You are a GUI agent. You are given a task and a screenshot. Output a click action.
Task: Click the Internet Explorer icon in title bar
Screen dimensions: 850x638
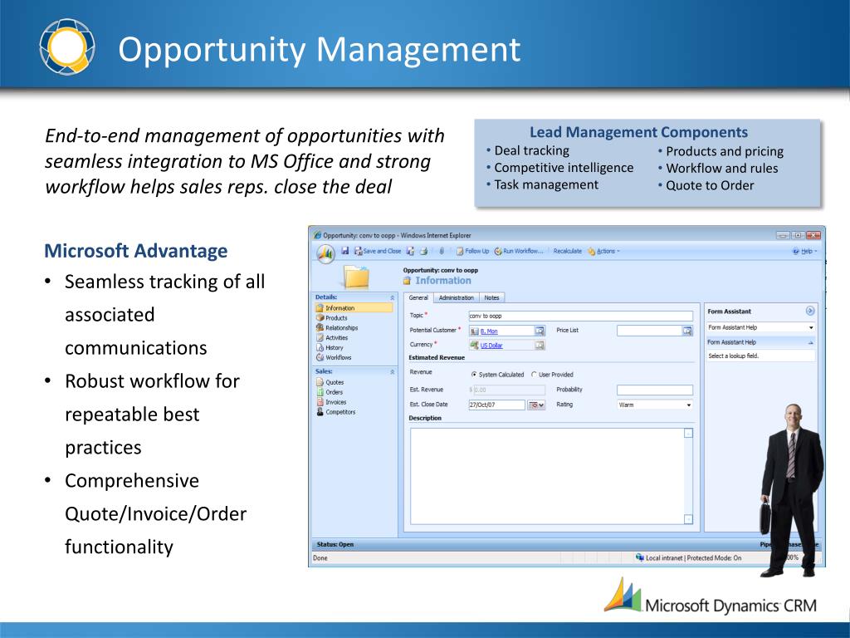[317, 235]
